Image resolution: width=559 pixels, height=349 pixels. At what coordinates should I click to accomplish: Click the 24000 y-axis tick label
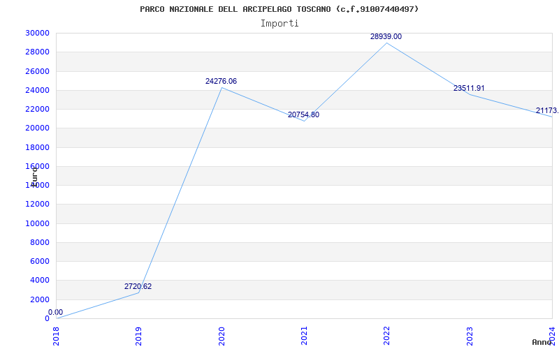click(37, 90)
